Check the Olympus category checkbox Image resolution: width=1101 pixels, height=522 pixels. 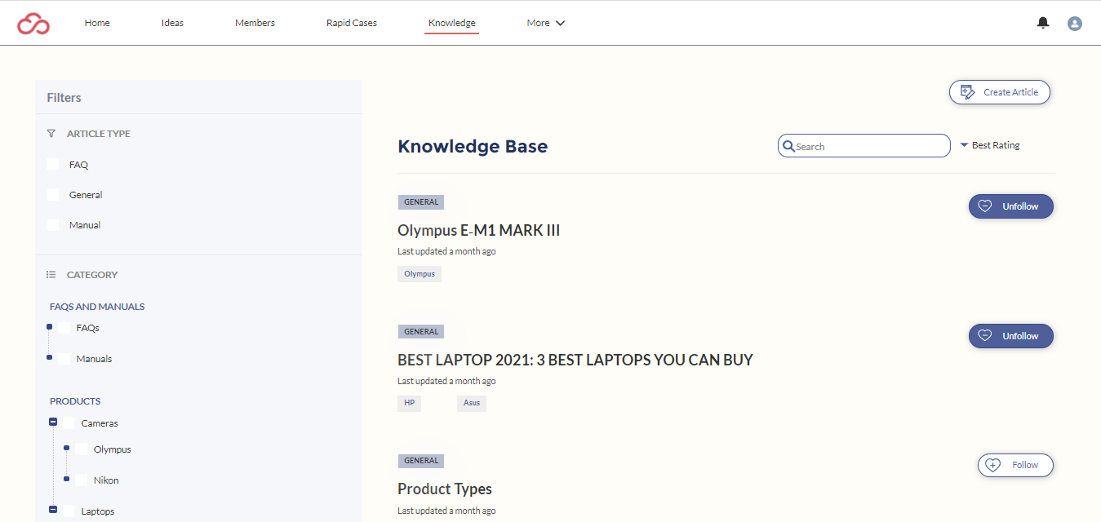(x=81, y=449)
